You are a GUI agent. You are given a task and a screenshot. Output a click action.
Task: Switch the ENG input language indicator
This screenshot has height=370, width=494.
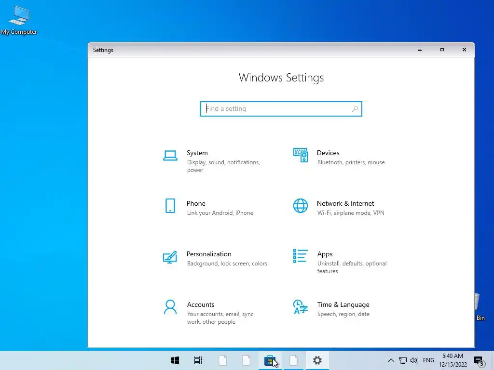[x=428, y=360]
